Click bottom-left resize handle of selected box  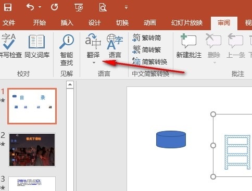click(x=213, y=176)
